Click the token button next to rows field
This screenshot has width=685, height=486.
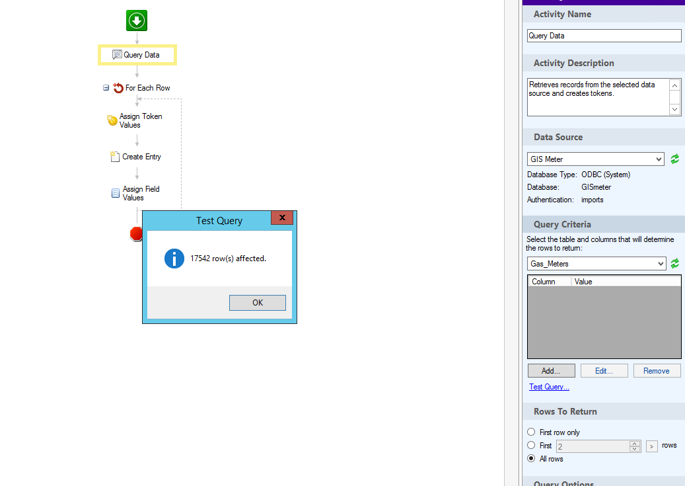click(652, 446)
